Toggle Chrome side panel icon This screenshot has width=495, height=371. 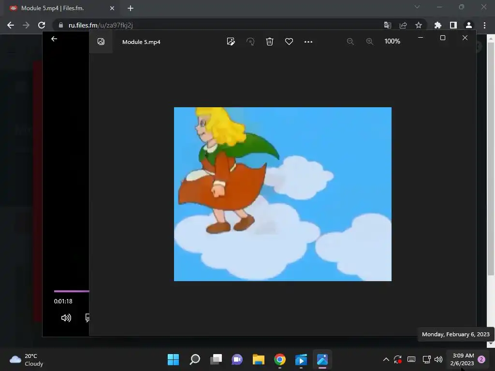click(x=453, y=25)
